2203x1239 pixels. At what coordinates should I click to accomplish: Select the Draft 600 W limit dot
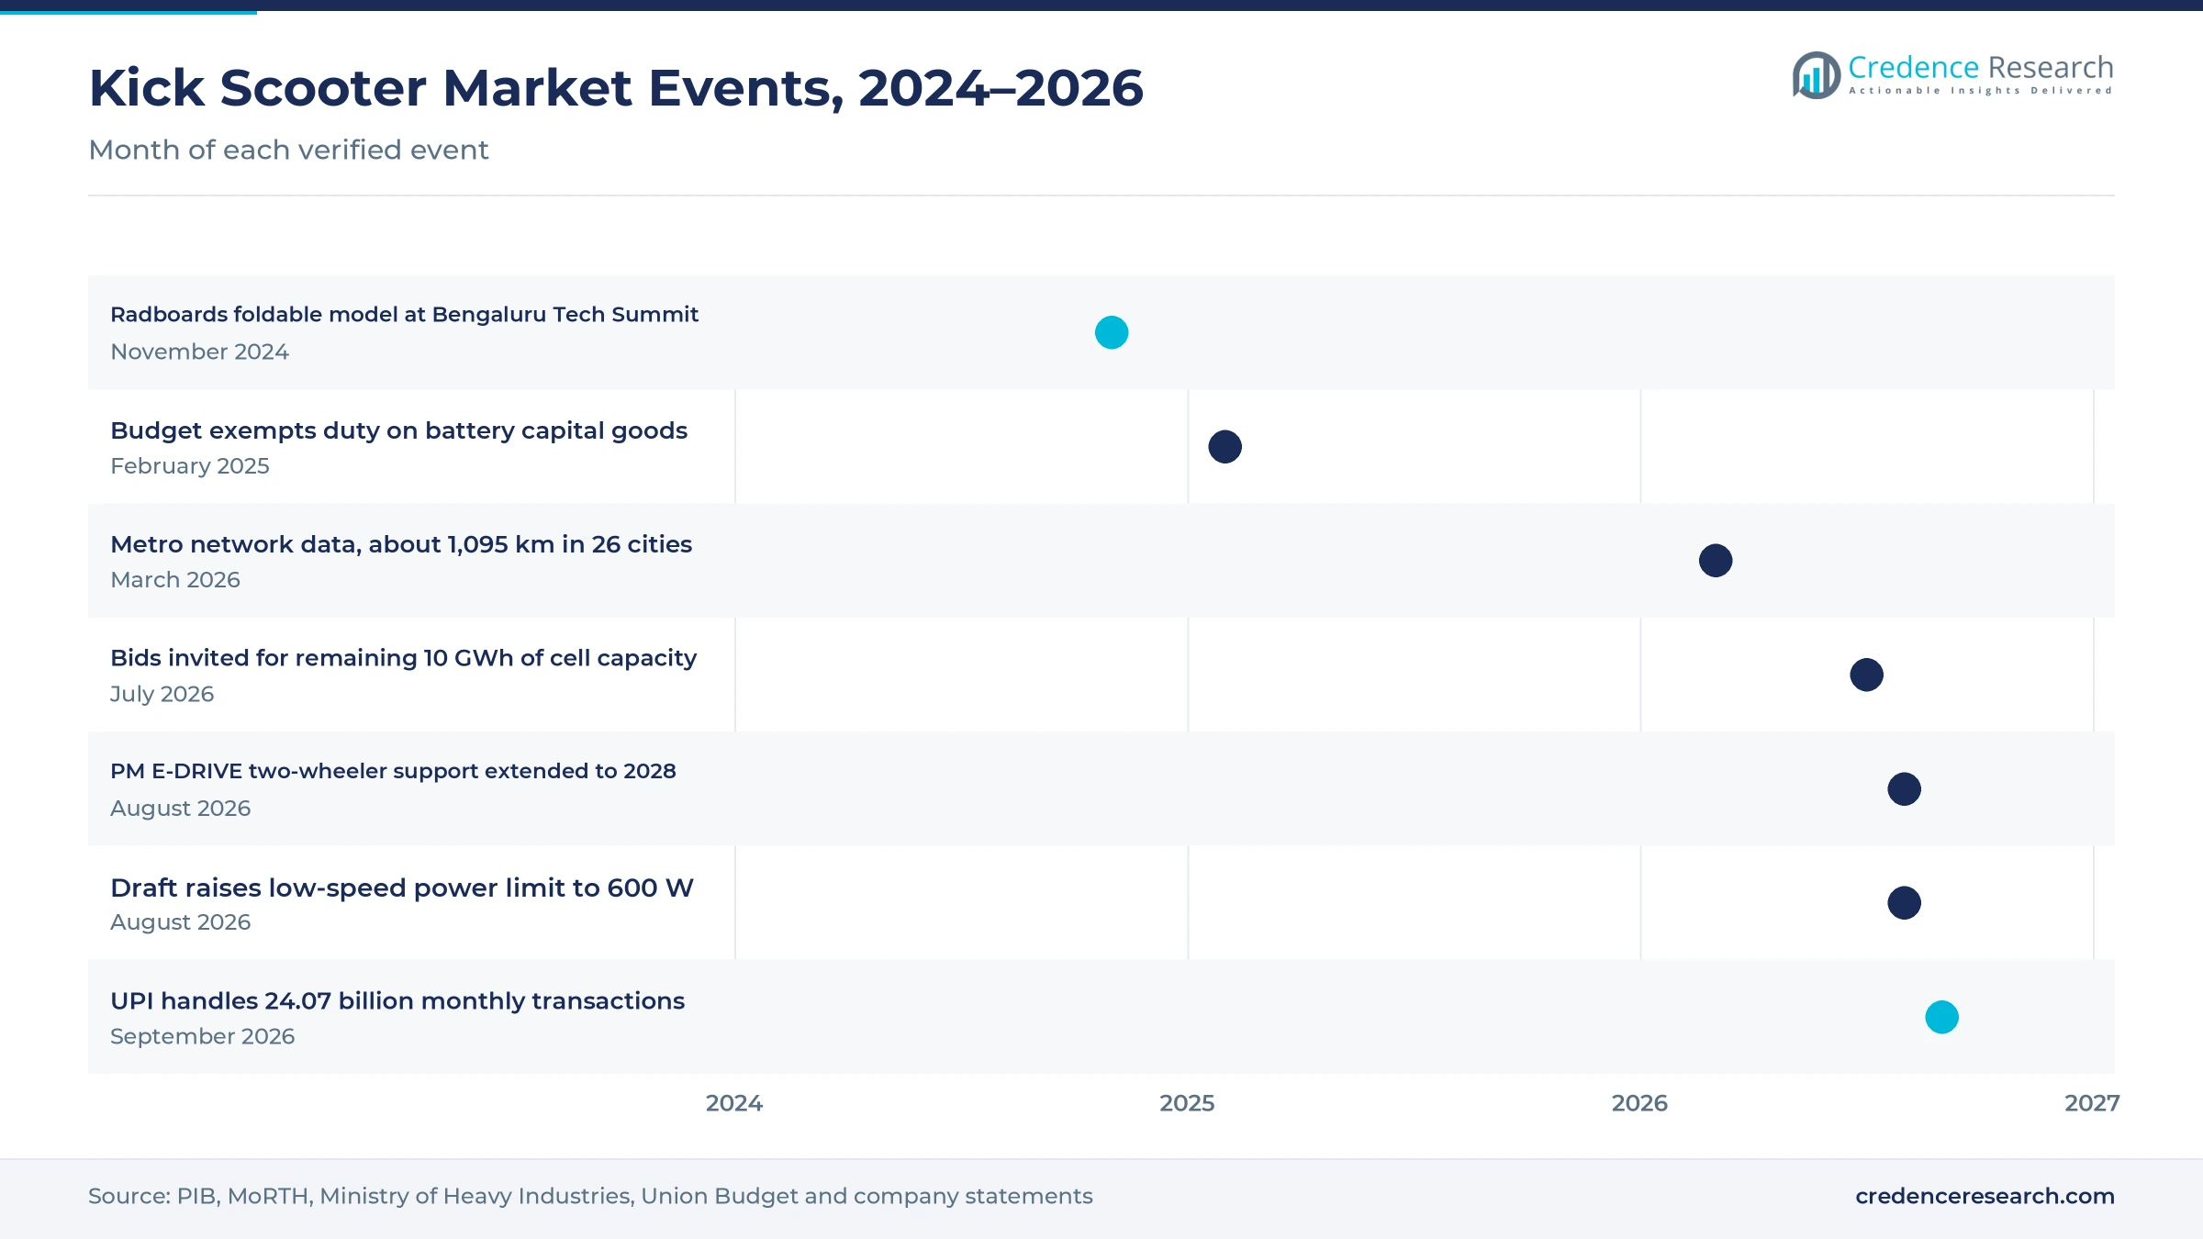(1904, 903)
